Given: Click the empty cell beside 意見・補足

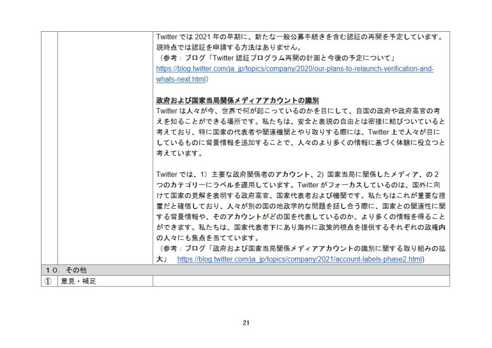Looking at the screenshot, I should (x=301, y=281).
